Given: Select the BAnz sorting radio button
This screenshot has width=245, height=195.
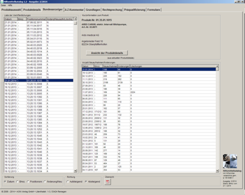Looking at the screenshot, I should point(17,181).
